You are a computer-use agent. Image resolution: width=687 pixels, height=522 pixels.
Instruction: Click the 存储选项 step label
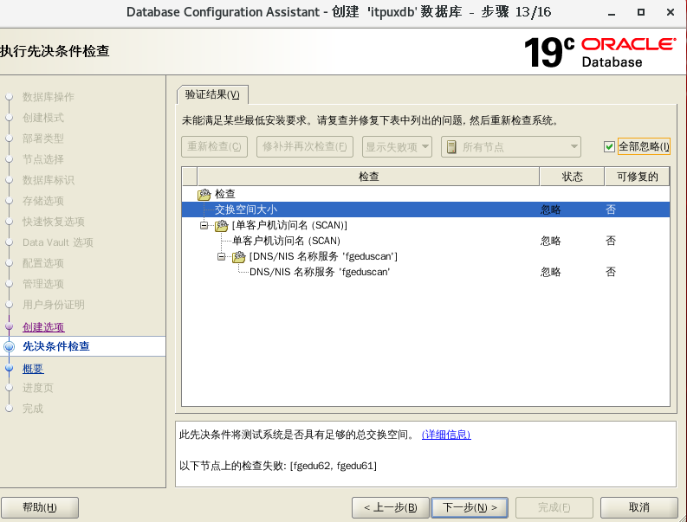tap(43, 201)
